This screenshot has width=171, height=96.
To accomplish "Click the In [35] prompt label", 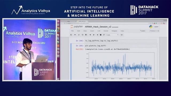I will click(80, 46).
